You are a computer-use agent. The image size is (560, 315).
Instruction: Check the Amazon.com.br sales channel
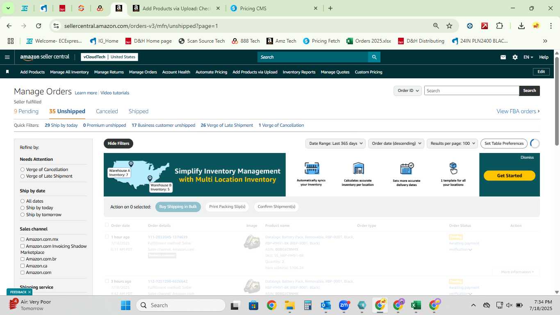point(23,259)
